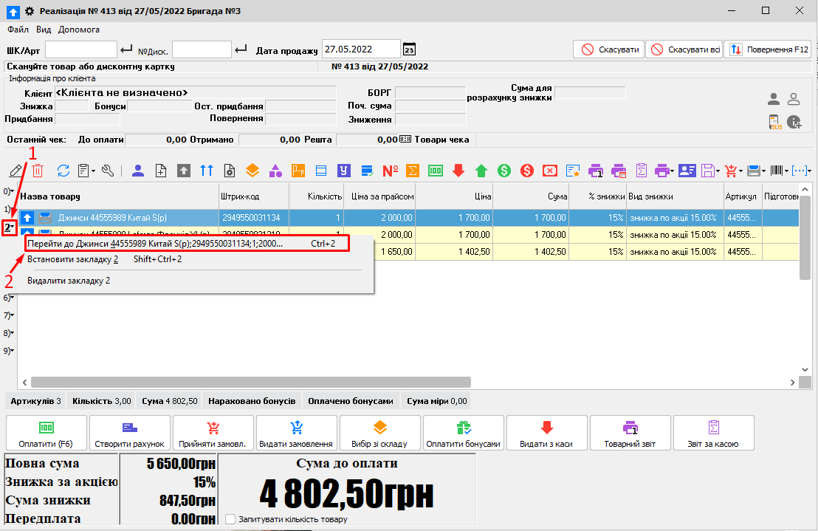Image resolution: width=818 pixels, height=531 pixels.
Task: Click the orange layers stack toolbar icon
Action: click(x=252, y=171)
